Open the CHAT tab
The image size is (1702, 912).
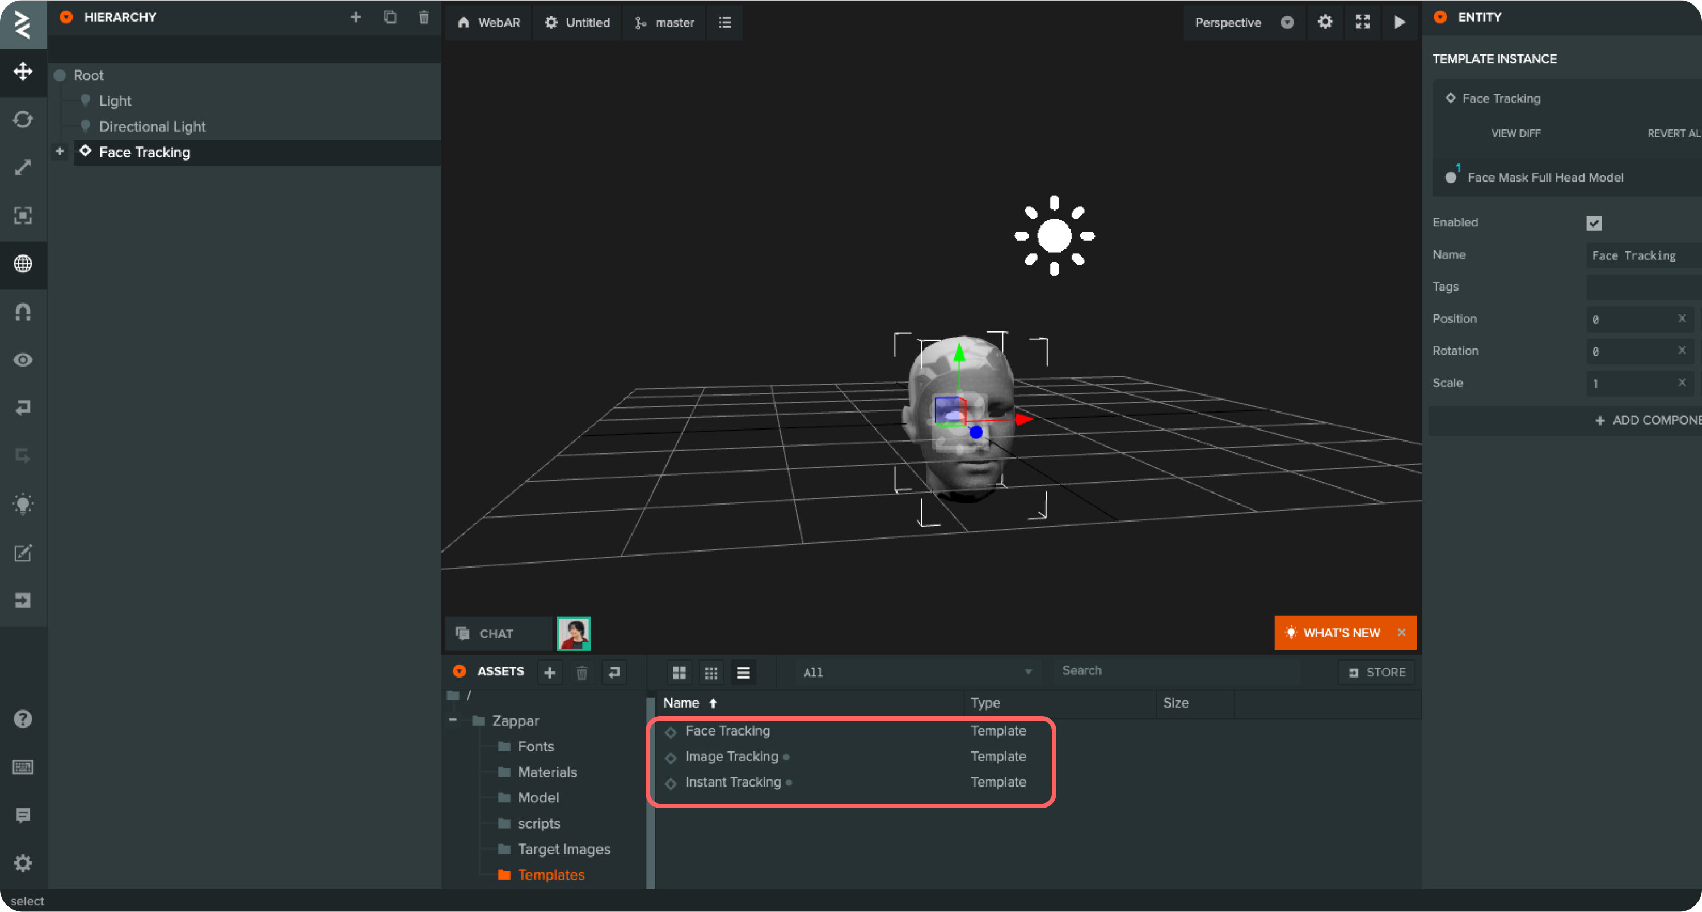point(497,634)
